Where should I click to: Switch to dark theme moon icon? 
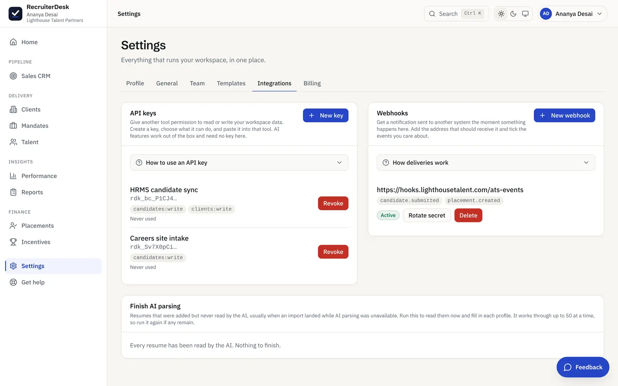[513, 14]
